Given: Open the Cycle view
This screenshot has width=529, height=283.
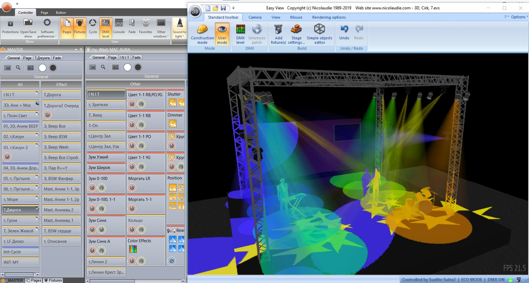Looking at the screenshot, I should [x=93, y=27].
